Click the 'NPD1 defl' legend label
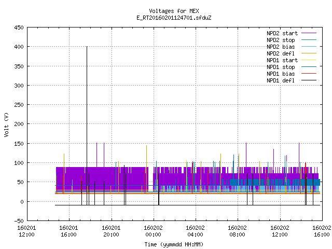The width and height of the screenshot is (332, 249). tap(281, 81)
